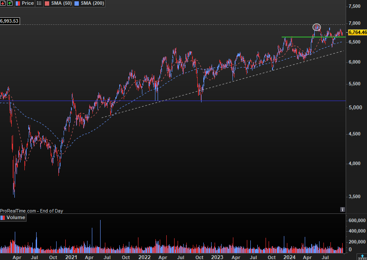
Task: Click the 5,500 price axis label
Action: pyautogui.click(x=354, y=84)
